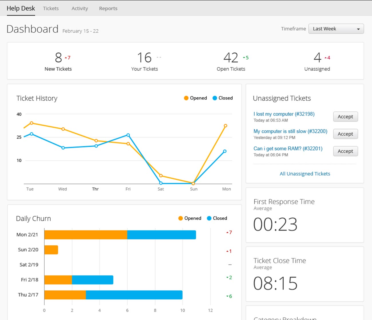Click the green down-5 indicator by Open Tickets
This screenshot has height=320, width=372.
coord(246,58)
